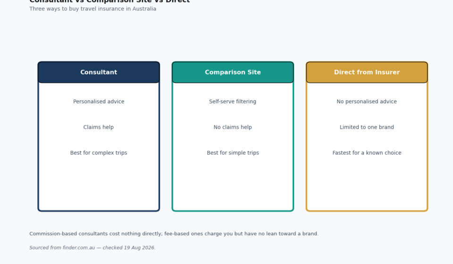The width and height of the screenshot is (453, 264).
Task: Click the checked 19 Aug 2026 date text
Action: 129,247
